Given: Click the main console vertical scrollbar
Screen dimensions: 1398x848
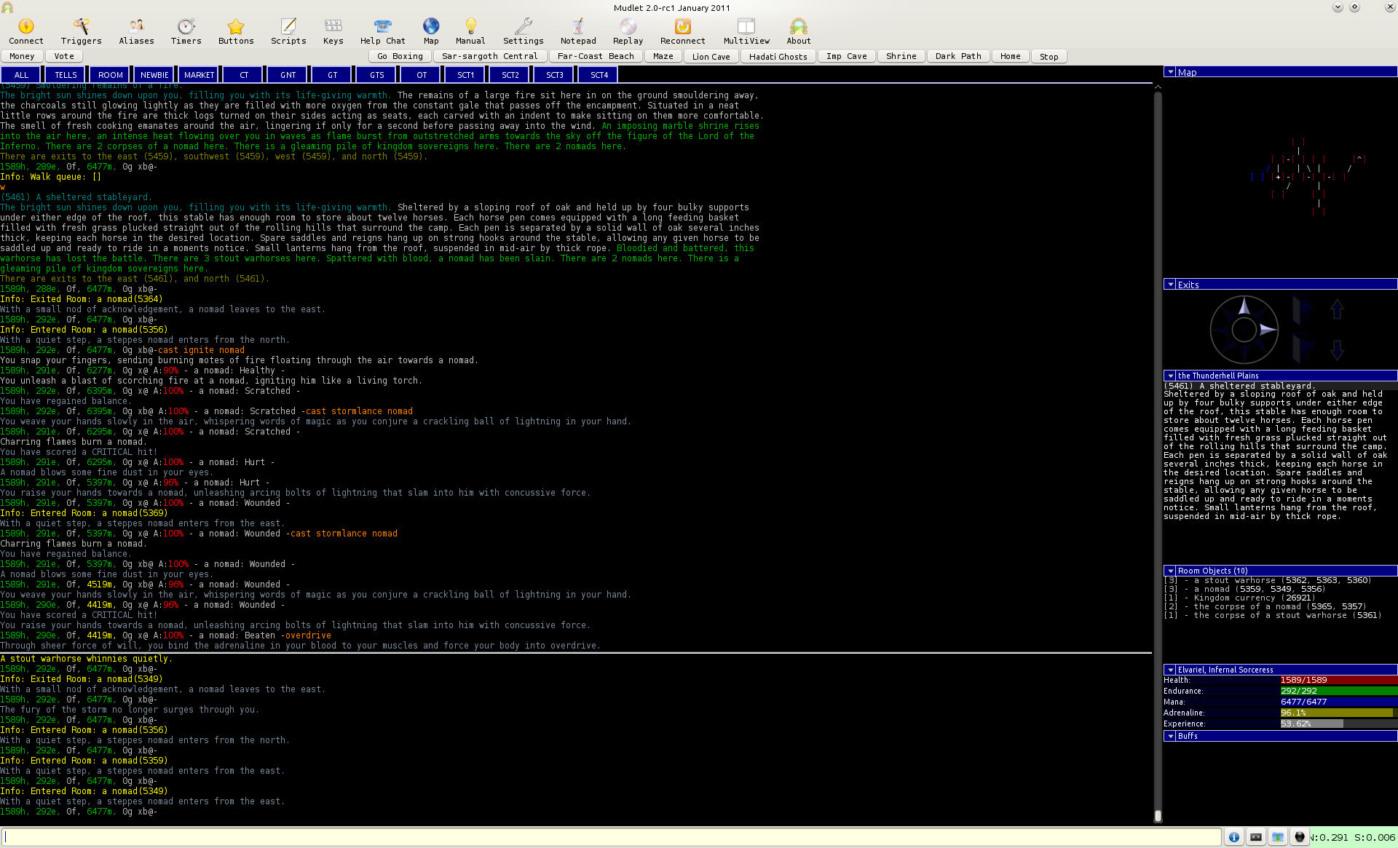Looking at the screenshot, I should (1158, 453).
